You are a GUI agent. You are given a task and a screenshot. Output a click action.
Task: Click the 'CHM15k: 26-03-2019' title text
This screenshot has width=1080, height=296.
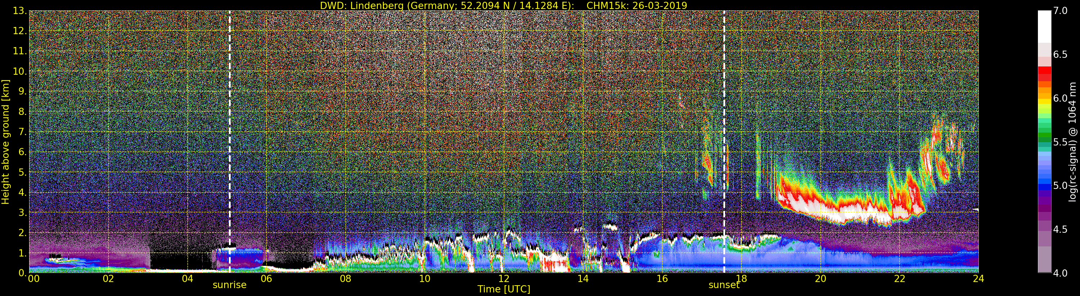(x=637, y=5)
